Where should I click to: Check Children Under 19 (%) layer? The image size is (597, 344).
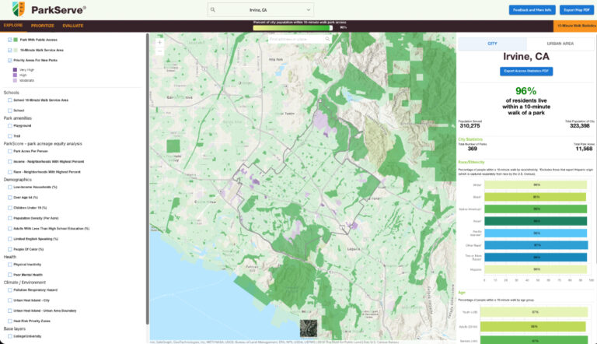10,208
